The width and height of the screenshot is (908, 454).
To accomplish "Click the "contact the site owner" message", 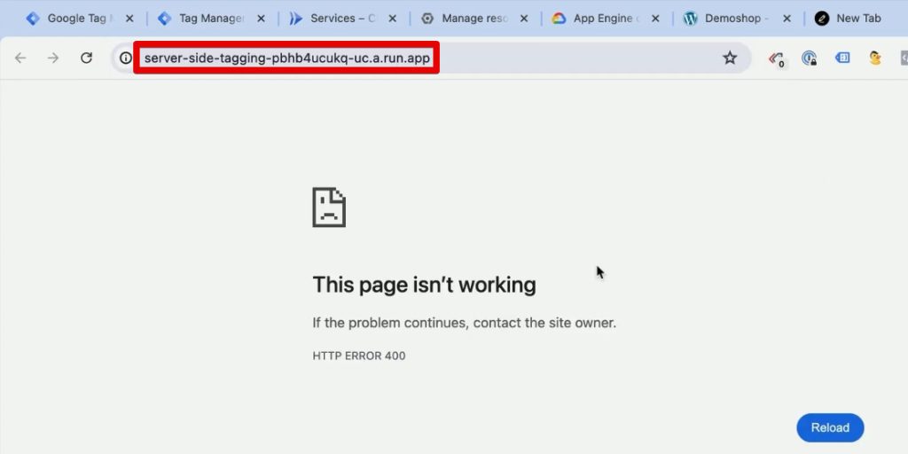I will point(465,323).
